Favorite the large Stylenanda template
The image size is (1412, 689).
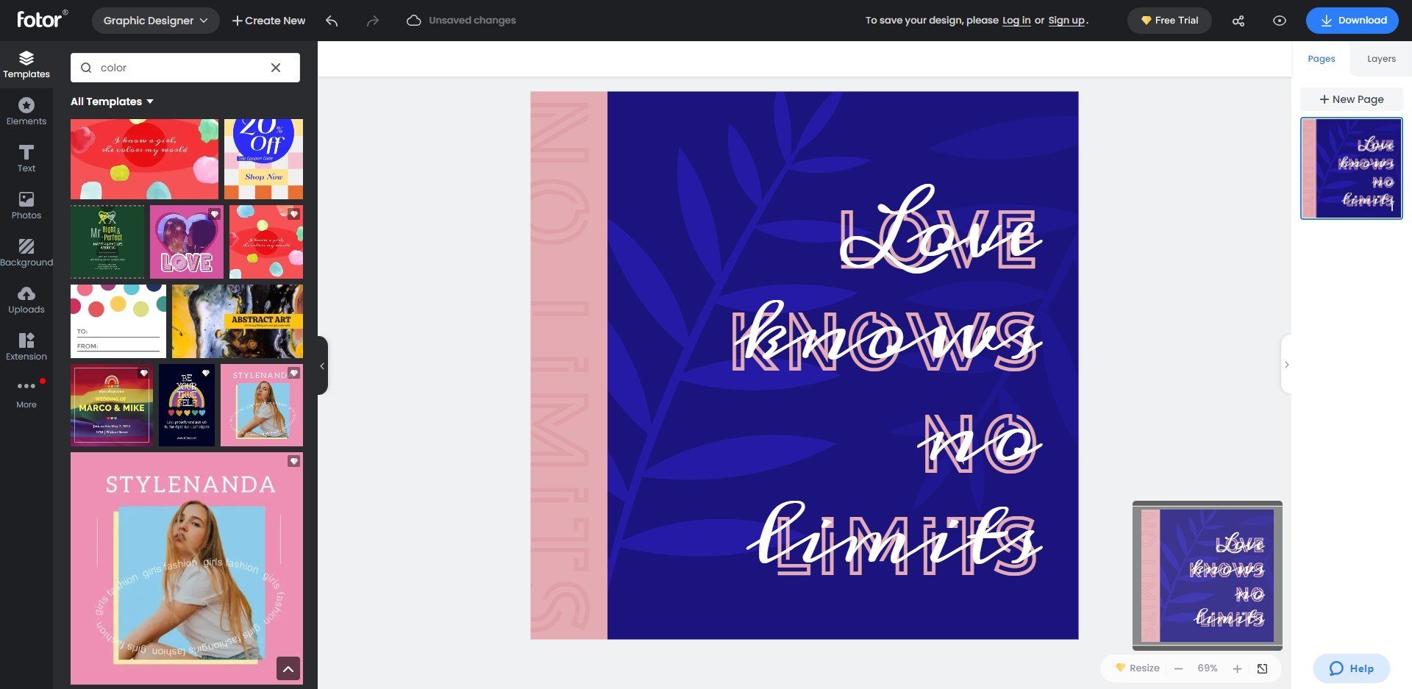click(293, 461)
